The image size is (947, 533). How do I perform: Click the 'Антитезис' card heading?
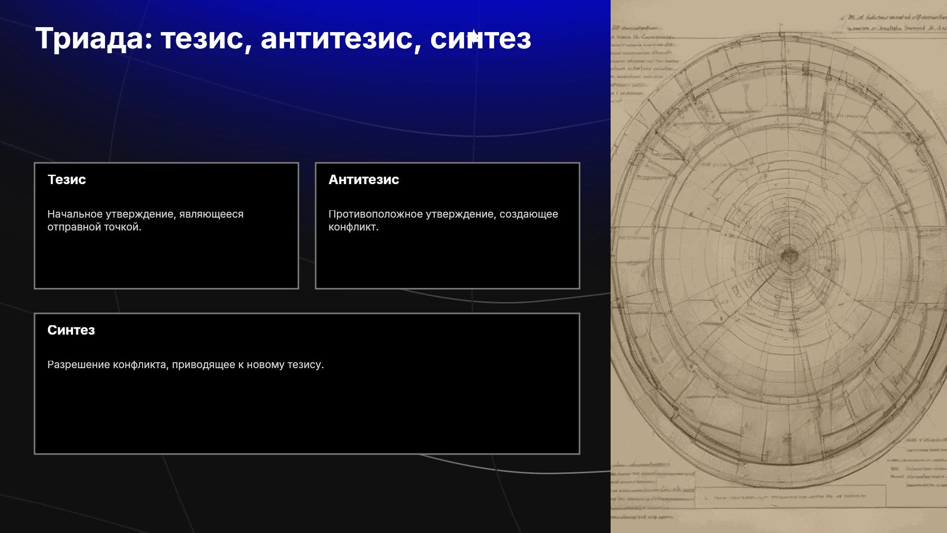click(x=364, y=180)
